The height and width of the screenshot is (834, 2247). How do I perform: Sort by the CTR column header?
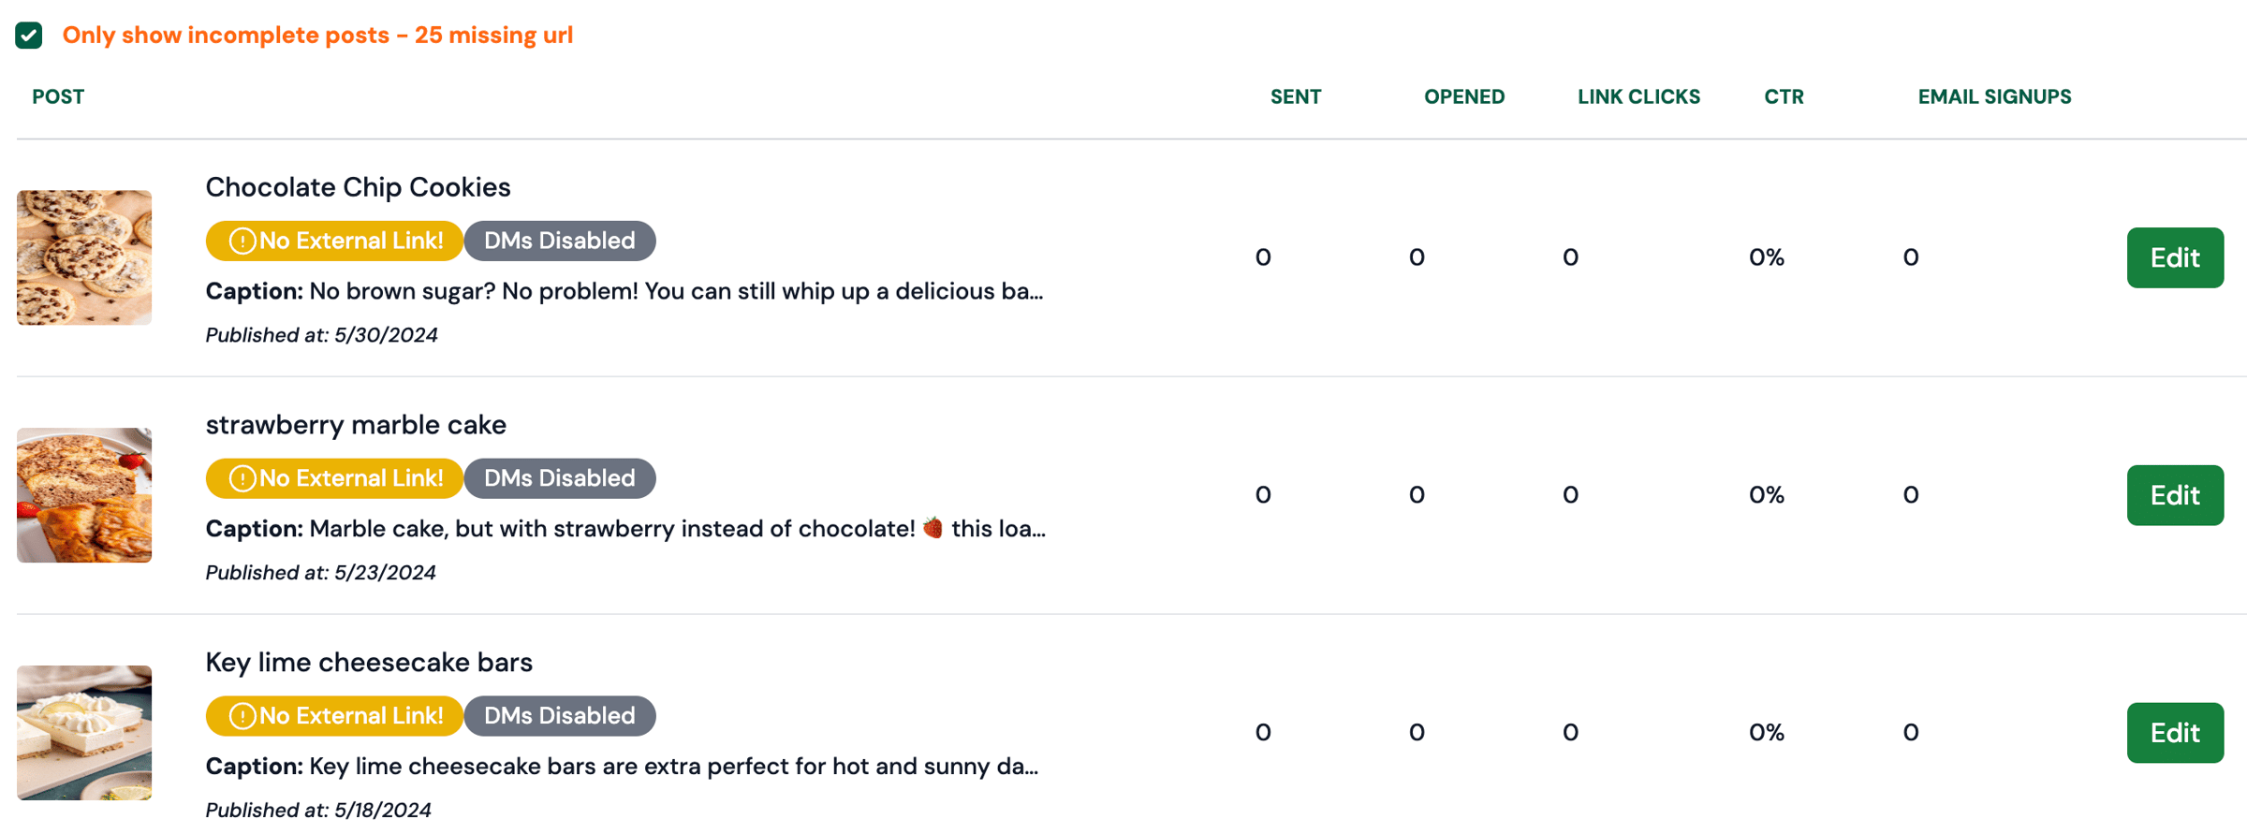[x=1784, y=97]
